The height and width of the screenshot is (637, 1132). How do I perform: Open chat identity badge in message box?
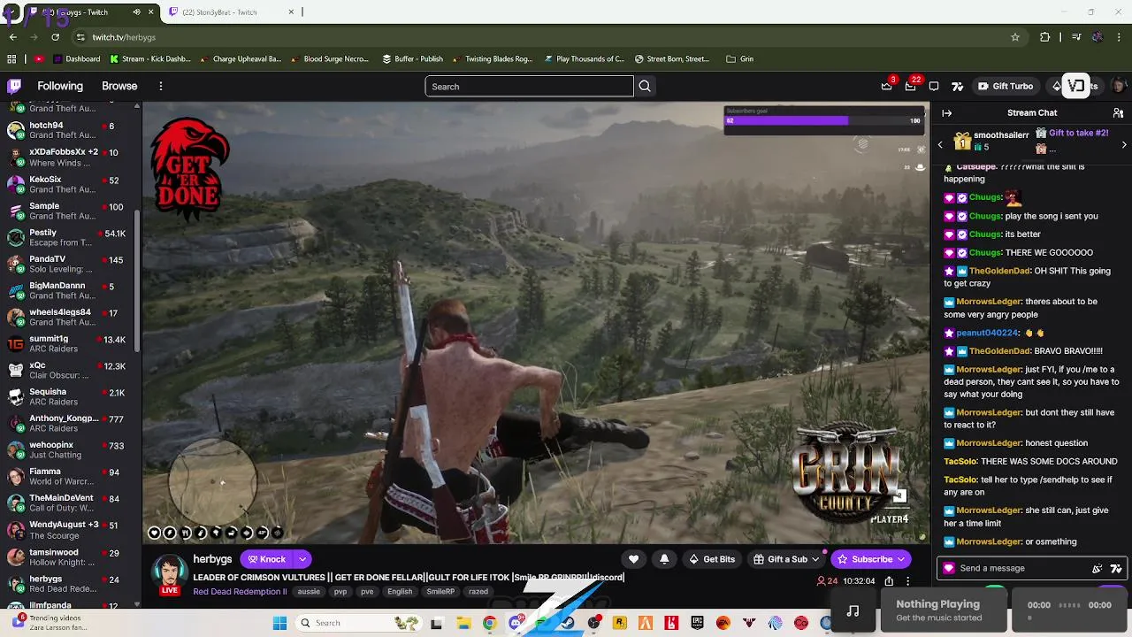coord(949,569)
